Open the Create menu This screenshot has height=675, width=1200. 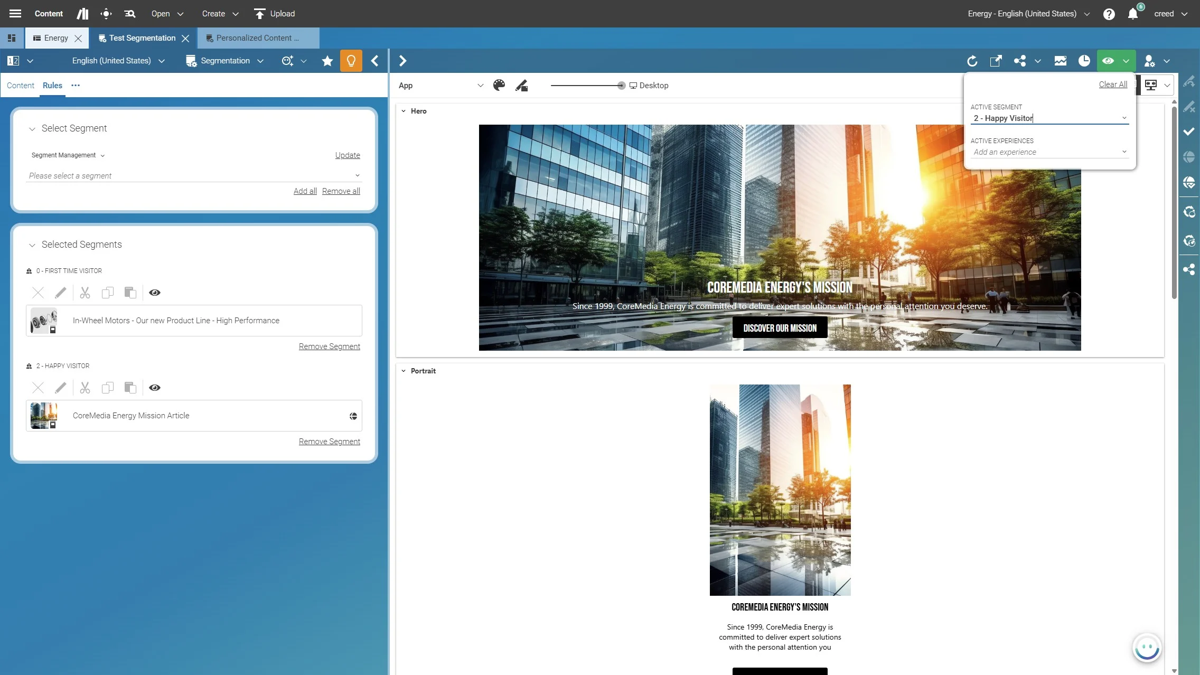220,14
